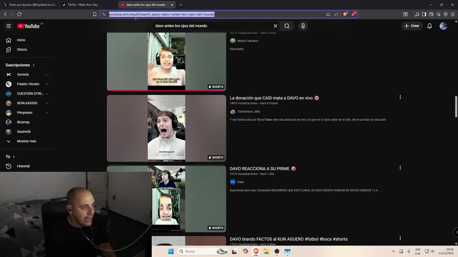Reload the page in browser
458x257 pixels.
click(20, 14)
